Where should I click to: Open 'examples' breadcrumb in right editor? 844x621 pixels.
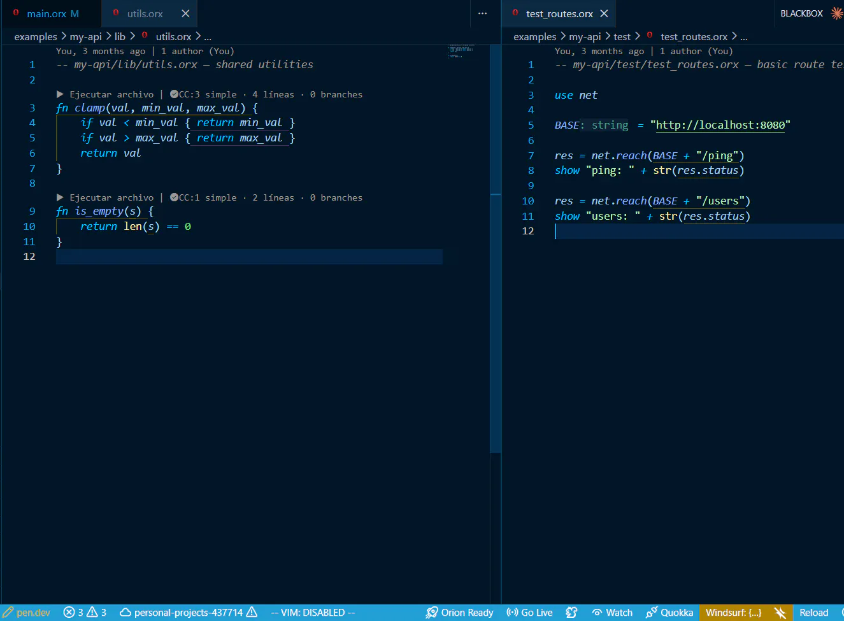pyautogui.click(x=535, y=37)
